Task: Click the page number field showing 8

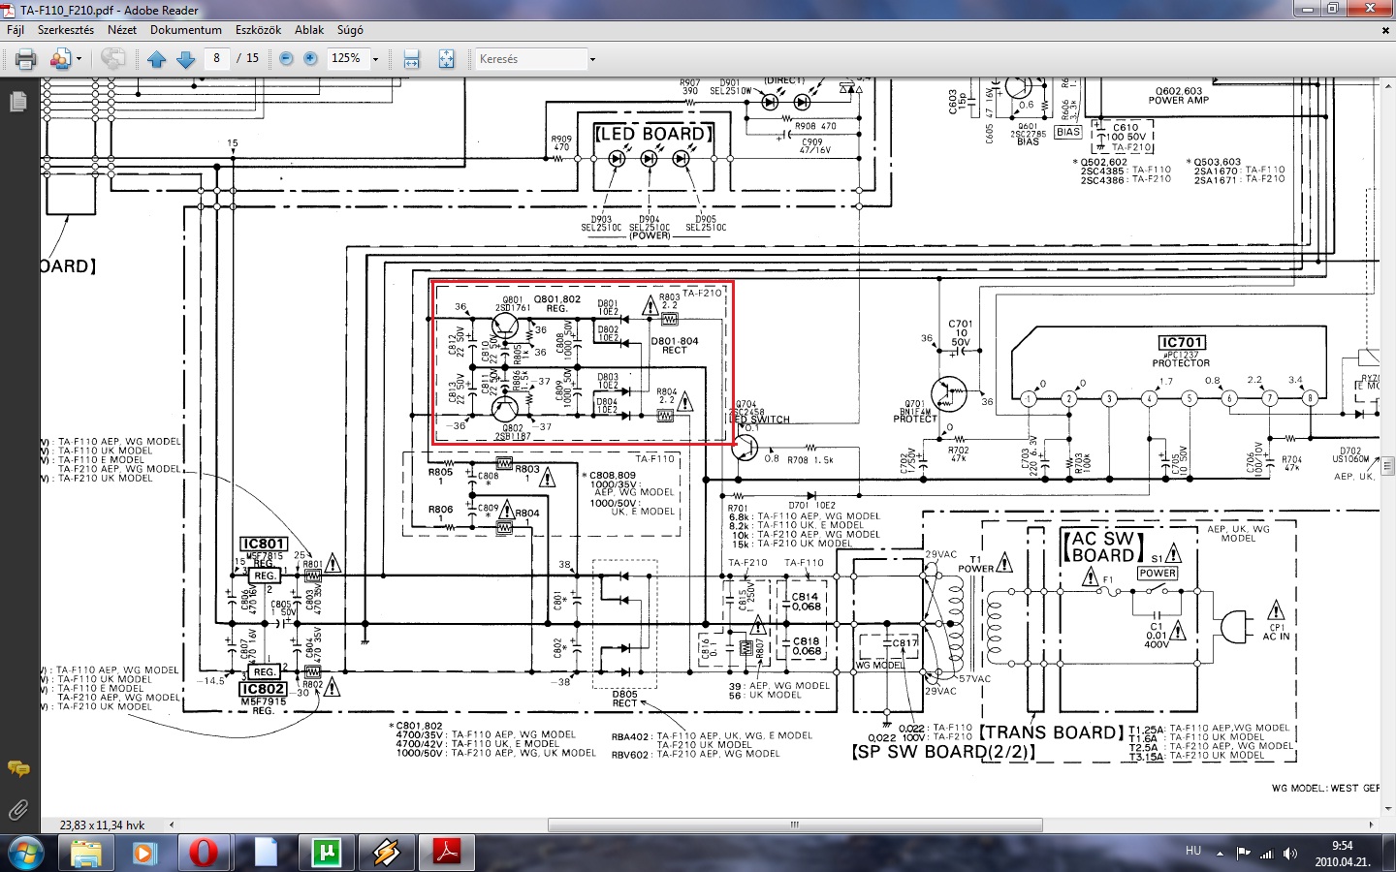Action: [216, 58]
